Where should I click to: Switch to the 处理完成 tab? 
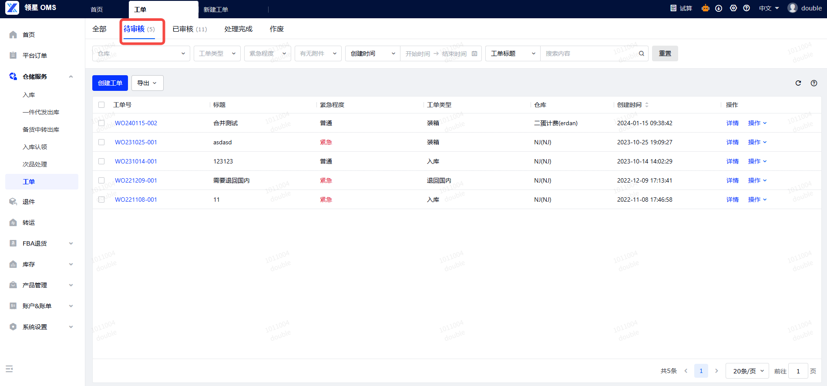239,29
